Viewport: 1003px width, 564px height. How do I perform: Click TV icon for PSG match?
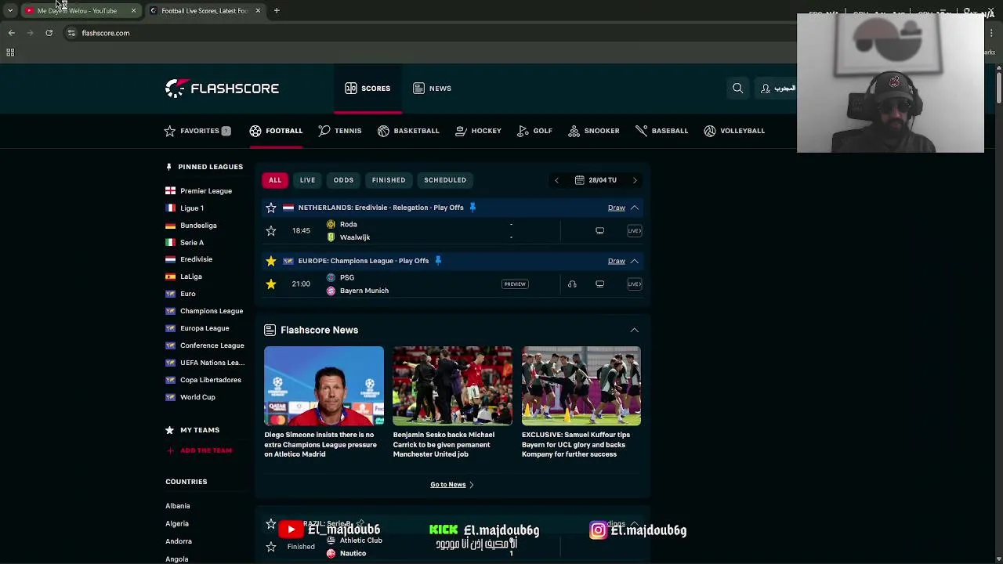[x=599, y=284]
